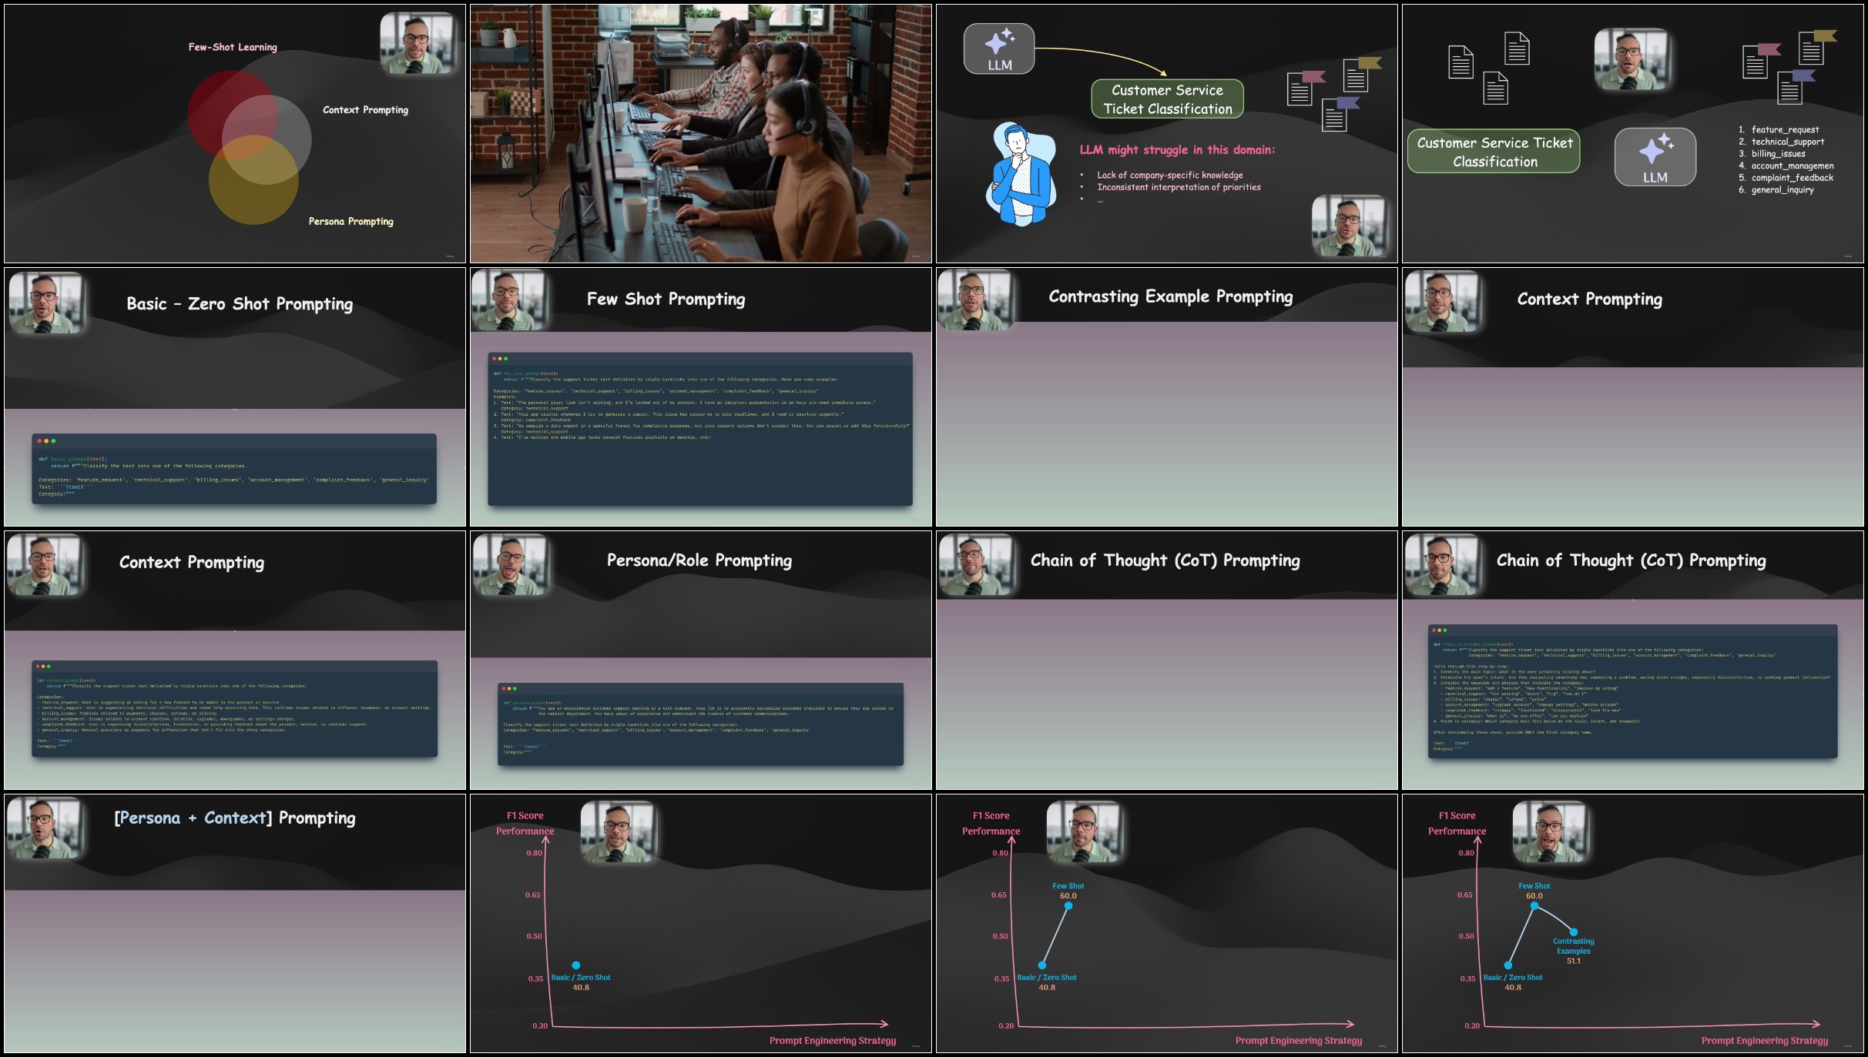This screenshot has height=1057, width=1868.
Task: Click the Basic / Zero Shot point in single-point chart
Action: pyautogui.click(x=576, y=965)
